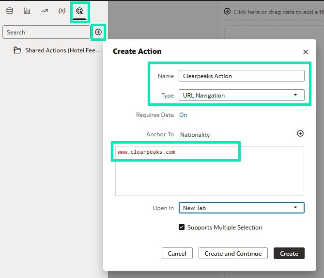Open the Analytics trend line icon
324x278 pixels.
click(x=45, y=11)
